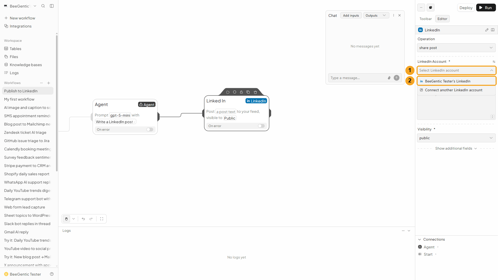Expand Show additional fields

[456, 149]
